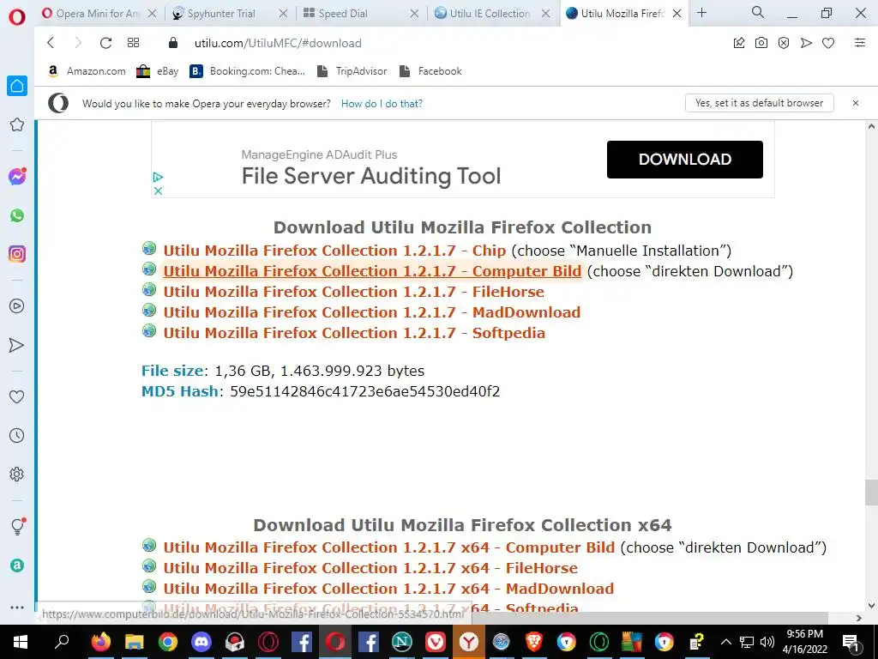The height and width of the screenshot is (659, 878).
Task: Open the sidebar History clock icon
Action: pyautogui.click(x=17, y=435)
